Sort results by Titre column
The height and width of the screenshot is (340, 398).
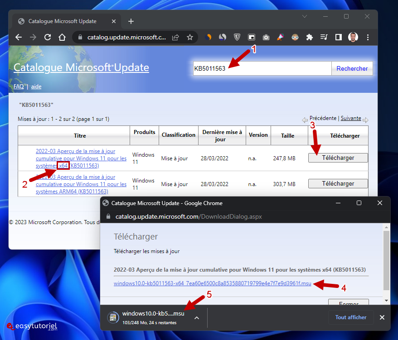coord(80,136)
